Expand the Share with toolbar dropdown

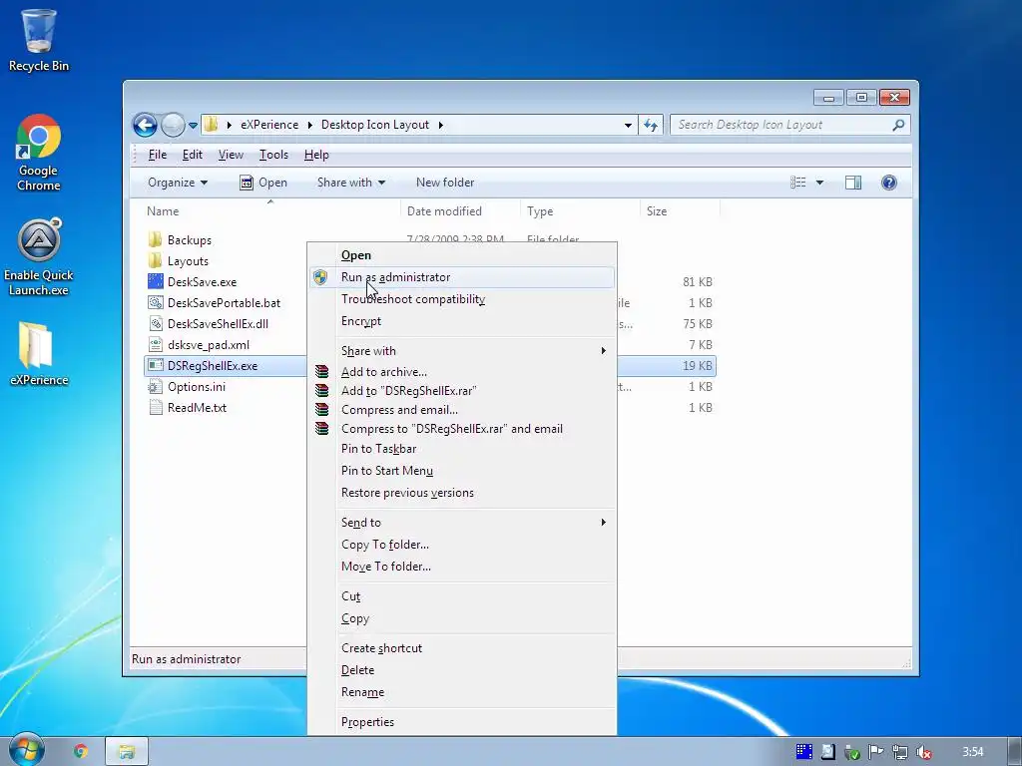350,184
